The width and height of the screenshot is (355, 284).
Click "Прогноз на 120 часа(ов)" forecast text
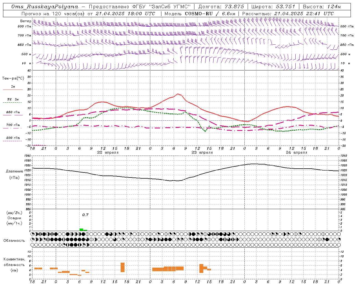(53, 14)
